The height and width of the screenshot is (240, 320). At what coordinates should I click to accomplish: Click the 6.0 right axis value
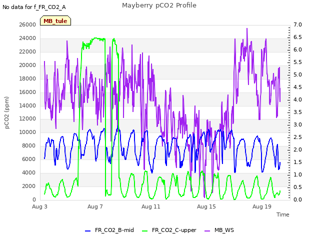[x=297, y=49]
